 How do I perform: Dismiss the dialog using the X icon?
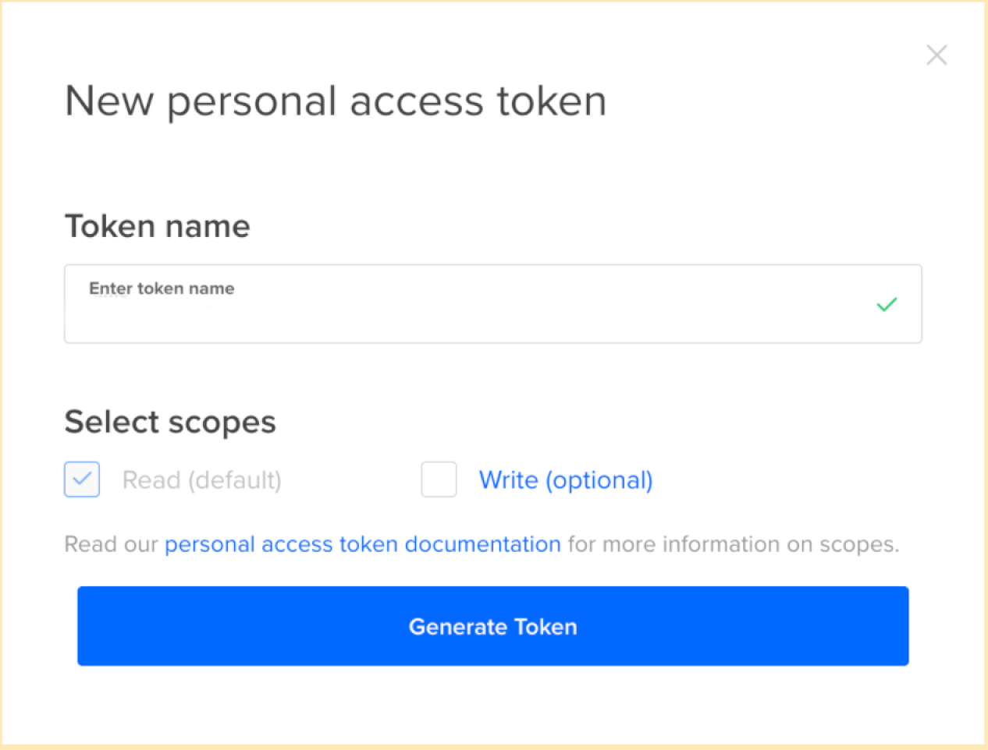(936, 55)
